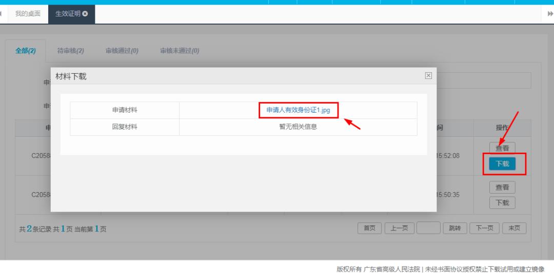This screenshot has width=554, height=273.
Task: Switch to the 我的桌面 tab
Action: coord(28,14)
